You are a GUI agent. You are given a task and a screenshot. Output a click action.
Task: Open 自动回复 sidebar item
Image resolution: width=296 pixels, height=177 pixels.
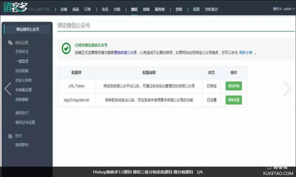(x=22, y=71)
